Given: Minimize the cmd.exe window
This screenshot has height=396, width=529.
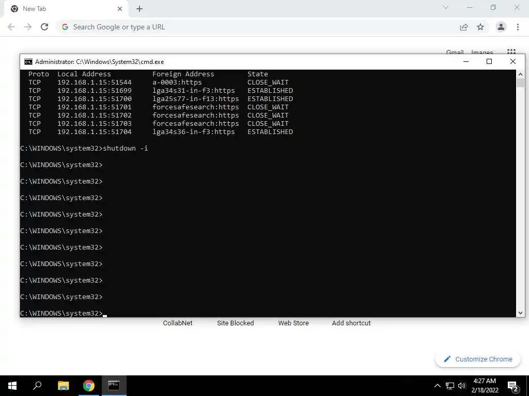Looking at the screenshot, I should pyautogui.click(x=466, y=62).
